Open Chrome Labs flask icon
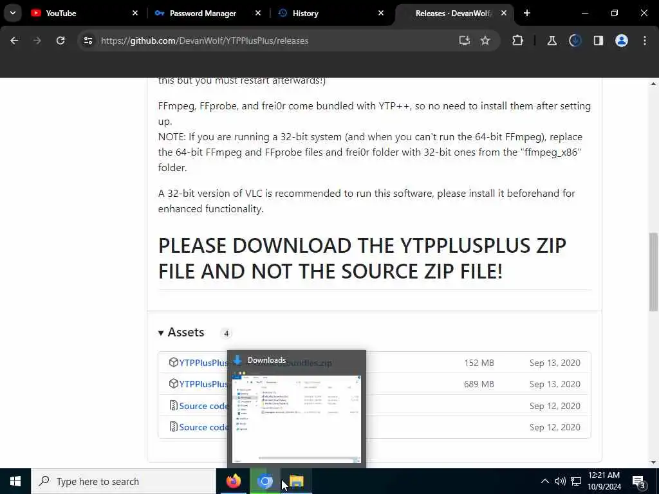The width and height of the screenshot is (659, 494). pos(552,41)
